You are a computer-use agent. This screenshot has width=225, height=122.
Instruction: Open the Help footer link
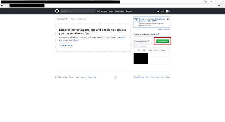pos(95,77)
